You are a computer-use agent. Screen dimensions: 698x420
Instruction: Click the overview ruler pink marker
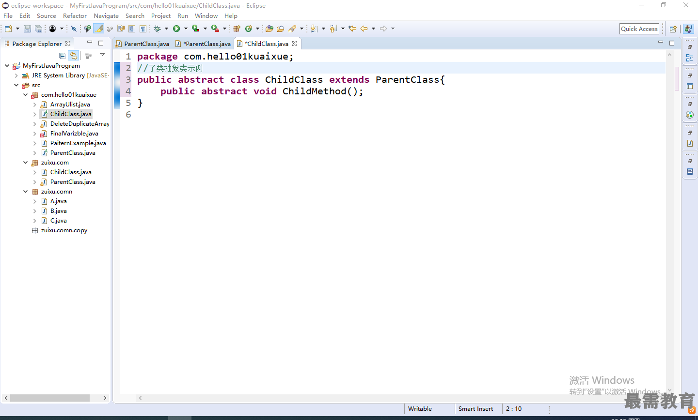pyautogui.click(x=677, y=78)
